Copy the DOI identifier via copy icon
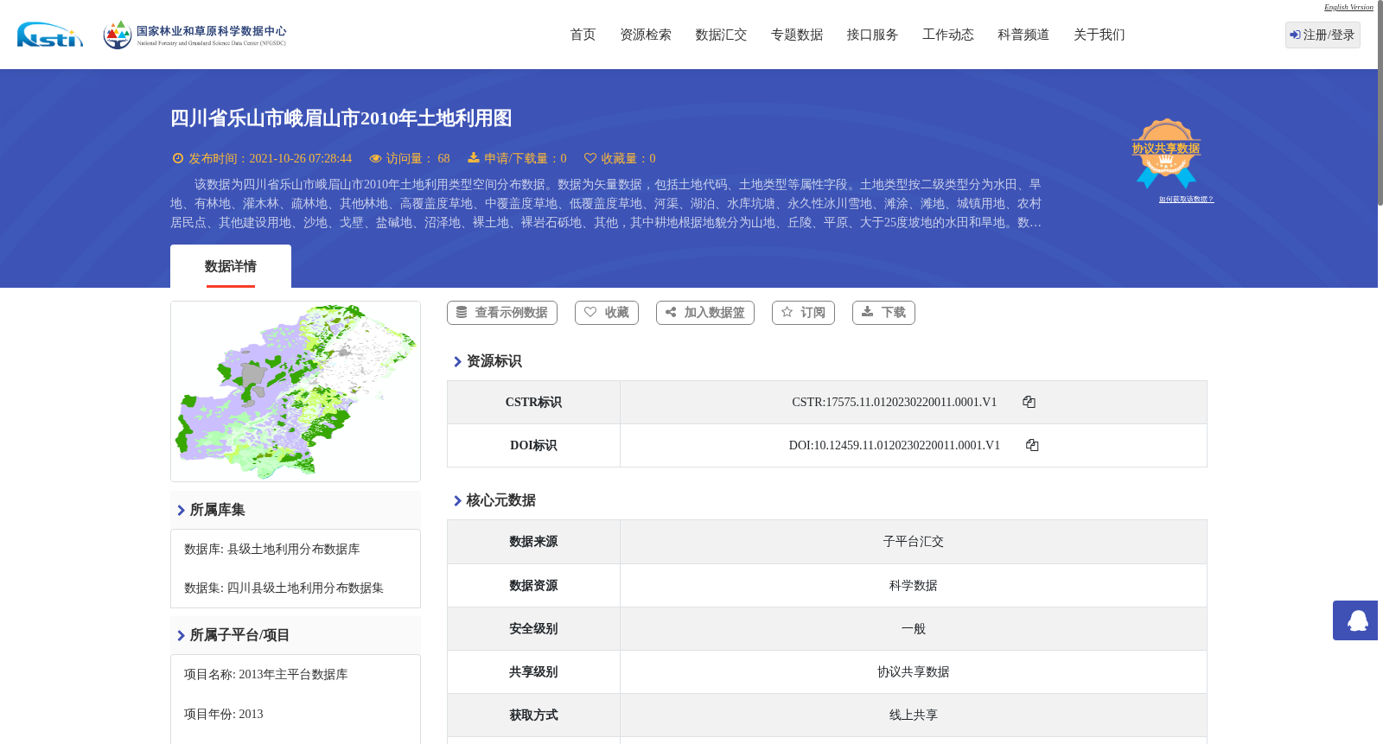Image resolution: width=1383 pixels, height=744 pixels. [x=1032, y=445]
